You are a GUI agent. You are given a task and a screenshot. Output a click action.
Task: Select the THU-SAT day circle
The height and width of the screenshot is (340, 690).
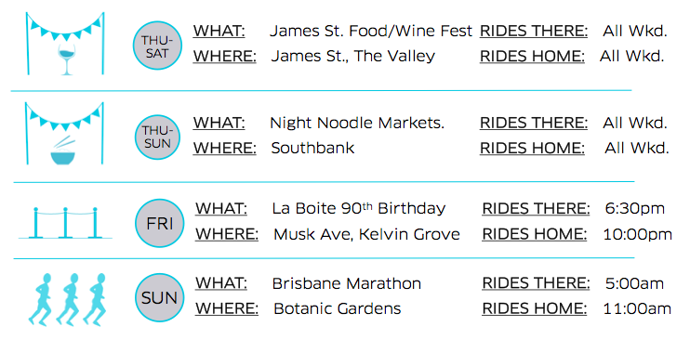[157, 46]
